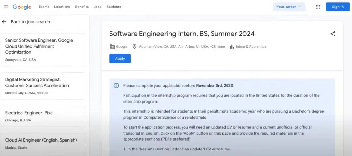Open the Teams menu item
Viewport: 352px width, 156px height.
click(44, 7)
